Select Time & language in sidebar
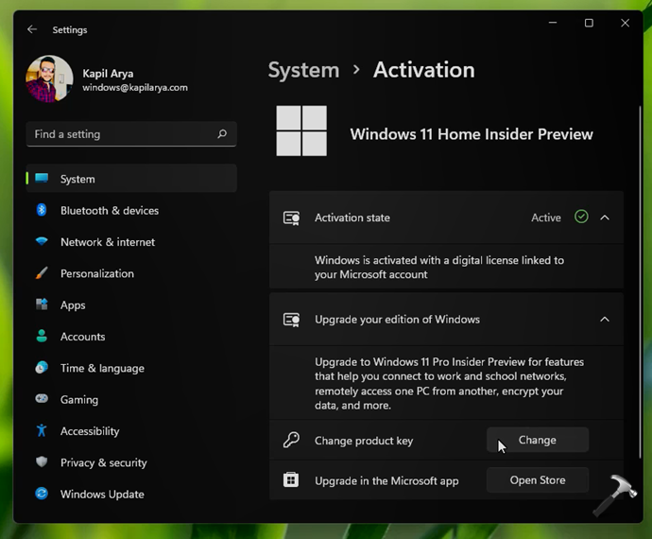The width and height of the screenshot is (652, 539). coord(102,368)
